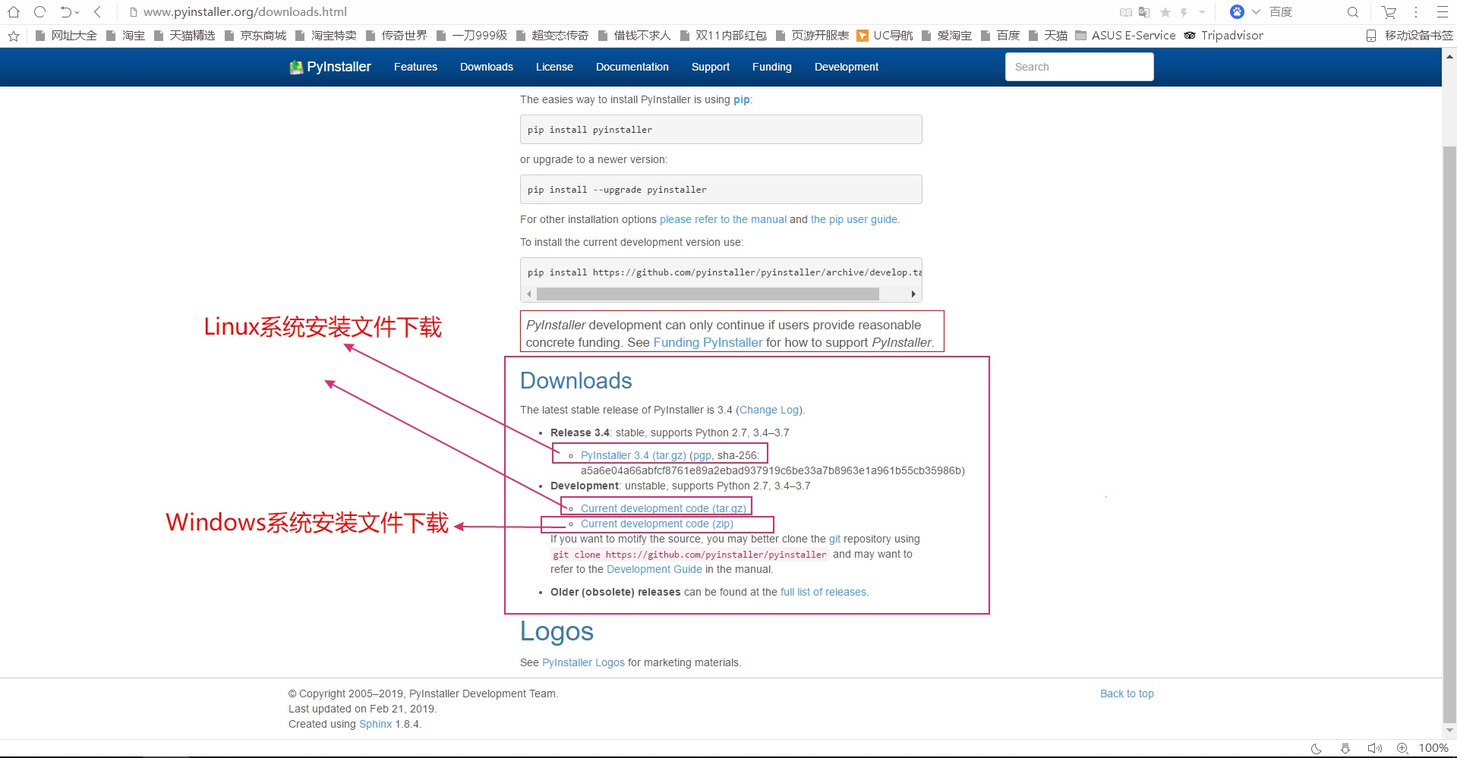
Task: Open the Features menu item
Action: coord(415,67)
